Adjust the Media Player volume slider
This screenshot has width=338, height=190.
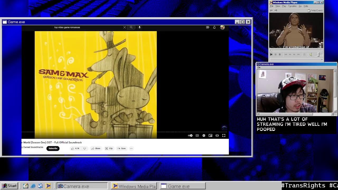pos(318,55)
